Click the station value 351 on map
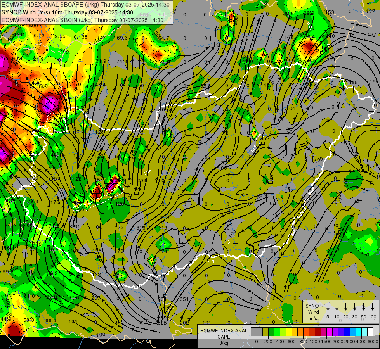This screenshot has width=380, height=349. (x=184, y=299)
